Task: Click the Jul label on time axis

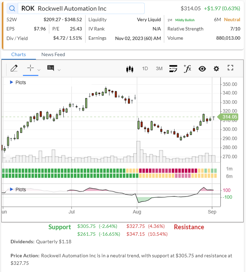Action: (x=72, y=212)
